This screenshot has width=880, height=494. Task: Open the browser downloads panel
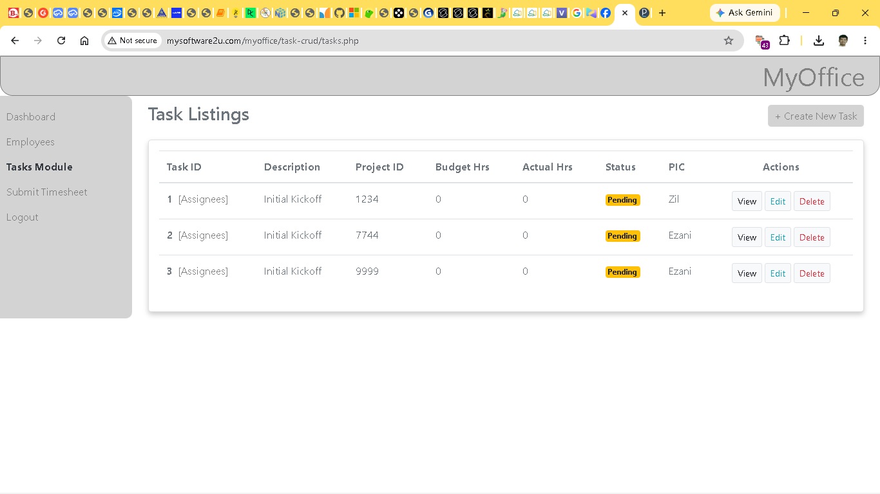point(819,41)
